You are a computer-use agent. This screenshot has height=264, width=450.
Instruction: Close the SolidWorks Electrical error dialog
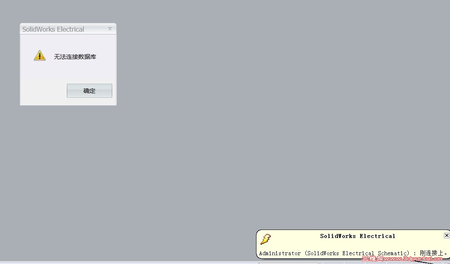(x=110, y=29)
